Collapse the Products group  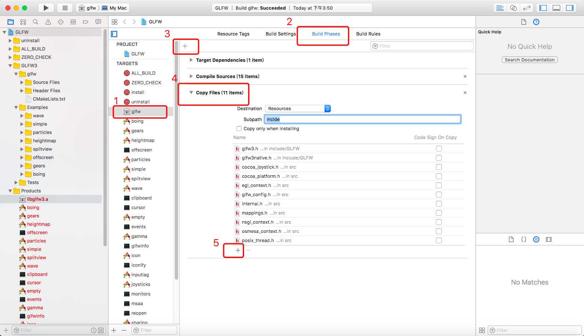tap(10, 191)
